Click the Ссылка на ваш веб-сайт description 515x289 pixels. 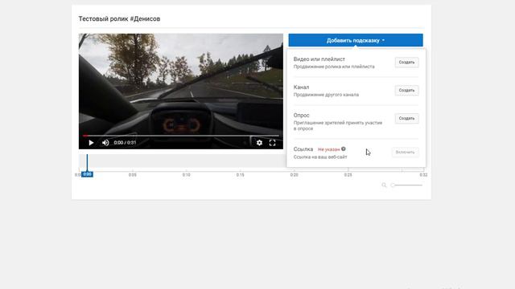320,157
